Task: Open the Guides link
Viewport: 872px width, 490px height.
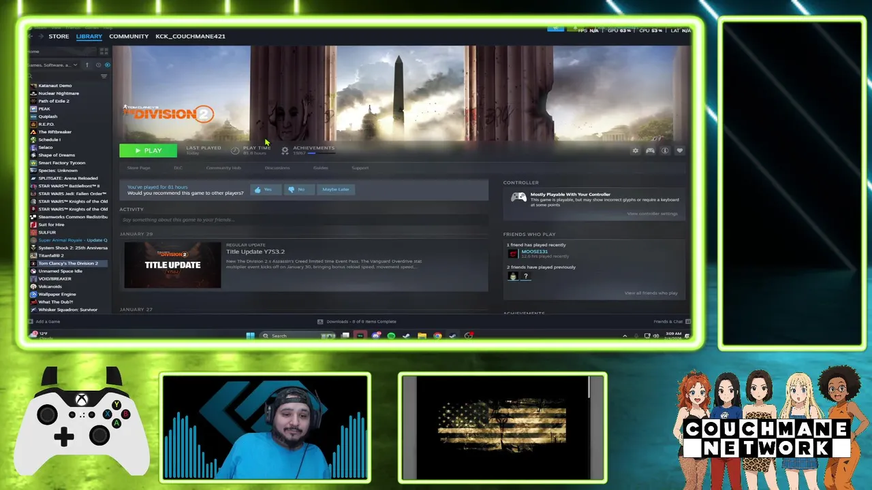Action: click(320, 167)
